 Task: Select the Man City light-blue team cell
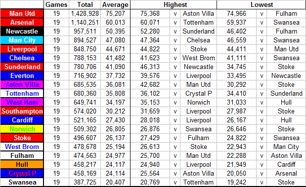click(22, 40)
